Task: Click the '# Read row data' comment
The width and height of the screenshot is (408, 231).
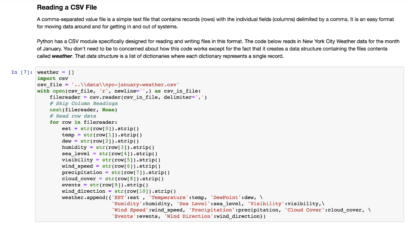Action: pos(73,116)
